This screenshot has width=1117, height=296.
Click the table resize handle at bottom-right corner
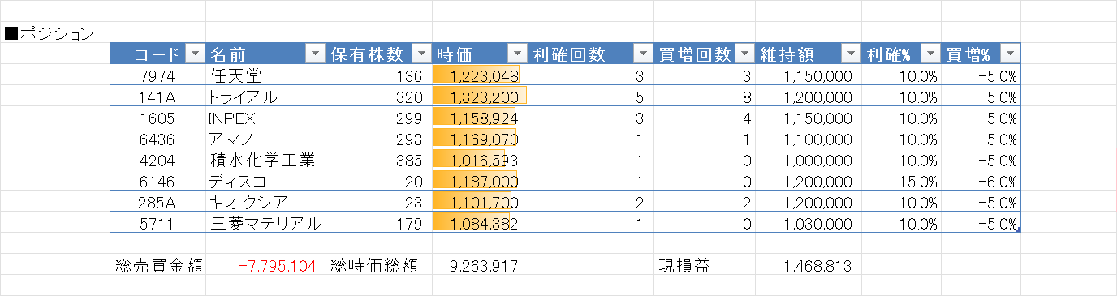point(1018,231)
